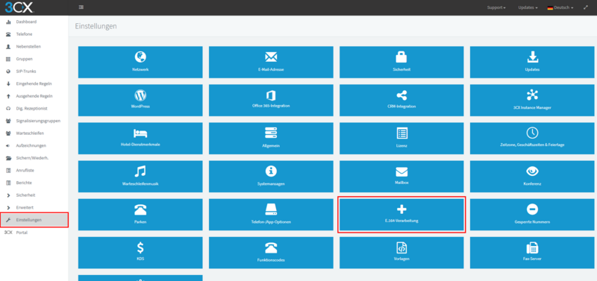Image resolution: width=597 pixels, height=281 pixels.
Task: Open the 3CX Instance Manager tile
Action: (532, 101)
